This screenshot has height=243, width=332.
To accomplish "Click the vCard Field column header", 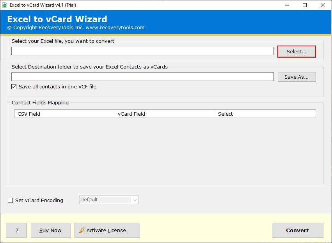I will (x=165, y=114).
